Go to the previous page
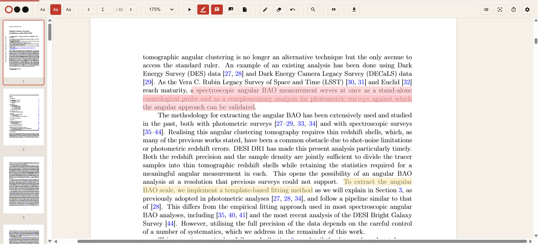The width and height of the screenshot is (538, 244). tap(89, 10)
